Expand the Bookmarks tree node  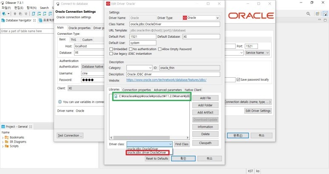(x=3, y=138)
